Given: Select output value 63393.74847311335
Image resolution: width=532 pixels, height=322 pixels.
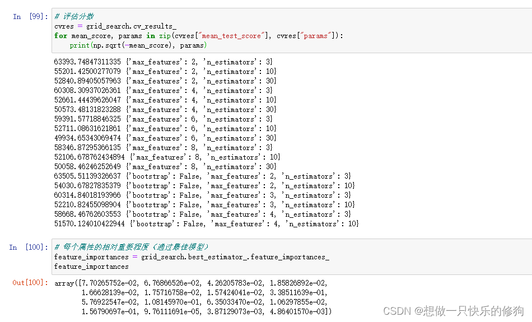Looking at the screenshot, I should (x=87, y=62).
